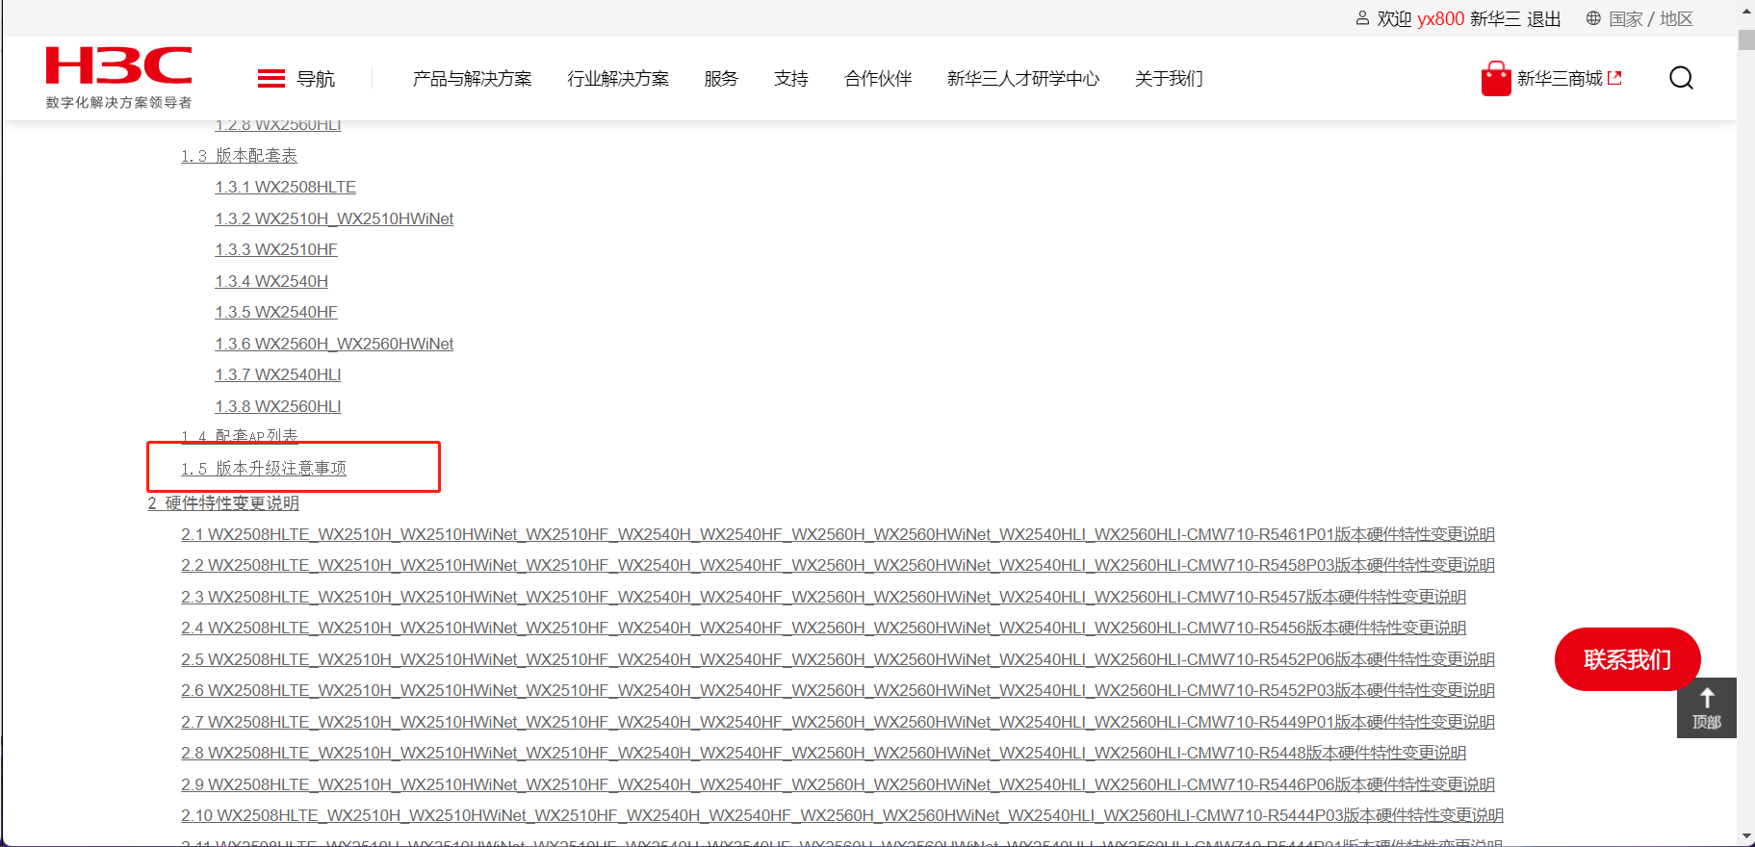The width and height of the screenshot is (1755, 847).
Task: Open the 1.5 版本升级注意事项 link
Action: (x=264, y=469)
